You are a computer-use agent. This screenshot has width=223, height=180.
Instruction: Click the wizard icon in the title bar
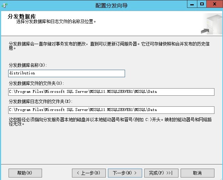[5, 5]
